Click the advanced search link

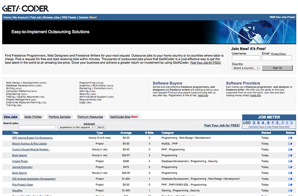(x=89, y=124)
